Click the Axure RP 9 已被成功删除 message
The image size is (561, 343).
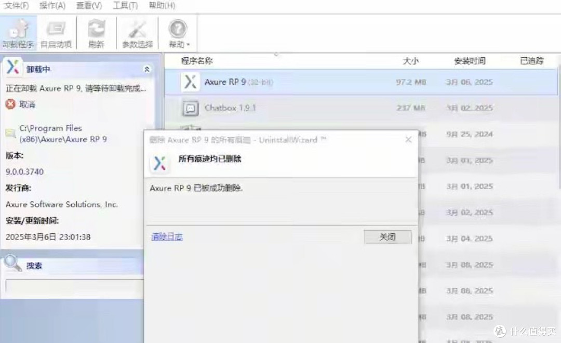[196, 188]
